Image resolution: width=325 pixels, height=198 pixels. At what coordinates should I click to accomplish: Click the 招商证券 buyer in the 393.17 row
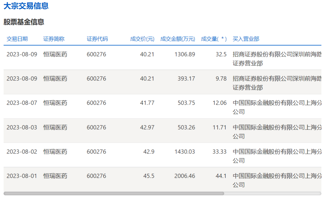[x=277, y=83]
